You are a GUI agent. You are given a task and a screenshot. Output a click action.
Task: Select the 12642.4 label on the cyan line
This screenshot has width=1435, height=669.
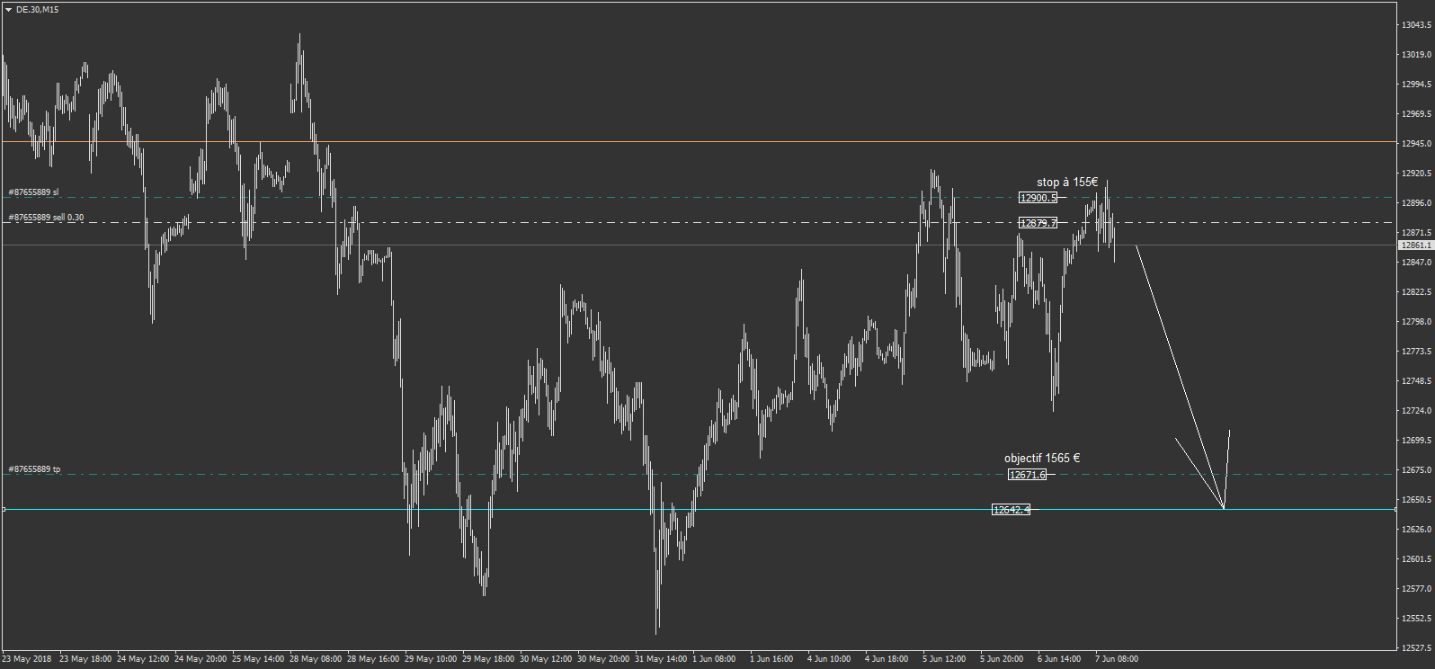pos(1012,510)
